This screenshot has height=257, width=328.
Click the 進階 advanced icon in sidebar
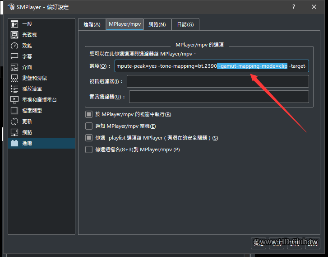click(14, 143)
